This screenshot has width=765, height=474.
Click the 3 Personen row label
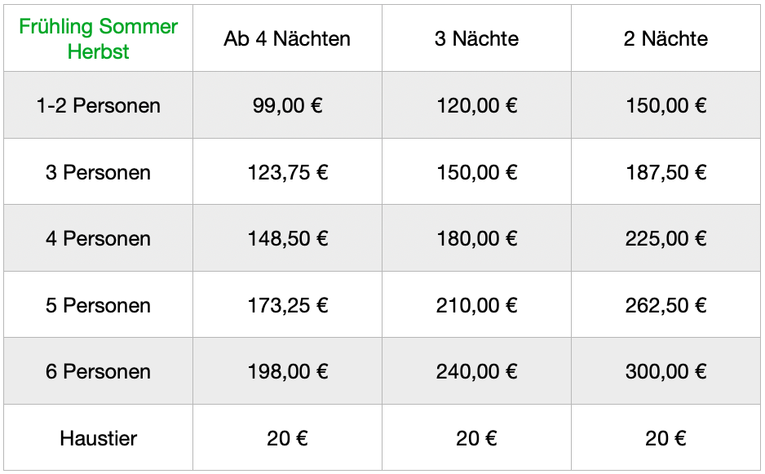pos(98,172)
